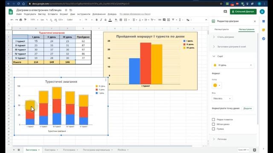Open the font family dropdown
This screenshot has width=273, height=153.
(x=74, y=20)
